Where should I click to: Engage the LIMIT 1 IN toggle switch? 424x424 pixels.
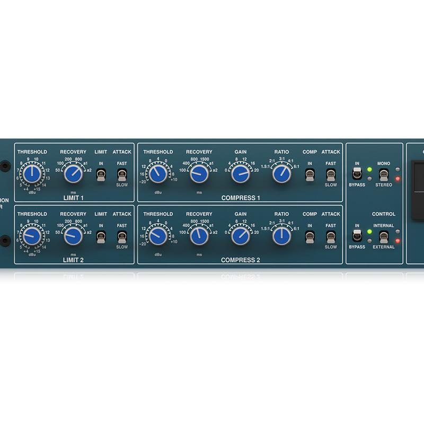(101, 176)
